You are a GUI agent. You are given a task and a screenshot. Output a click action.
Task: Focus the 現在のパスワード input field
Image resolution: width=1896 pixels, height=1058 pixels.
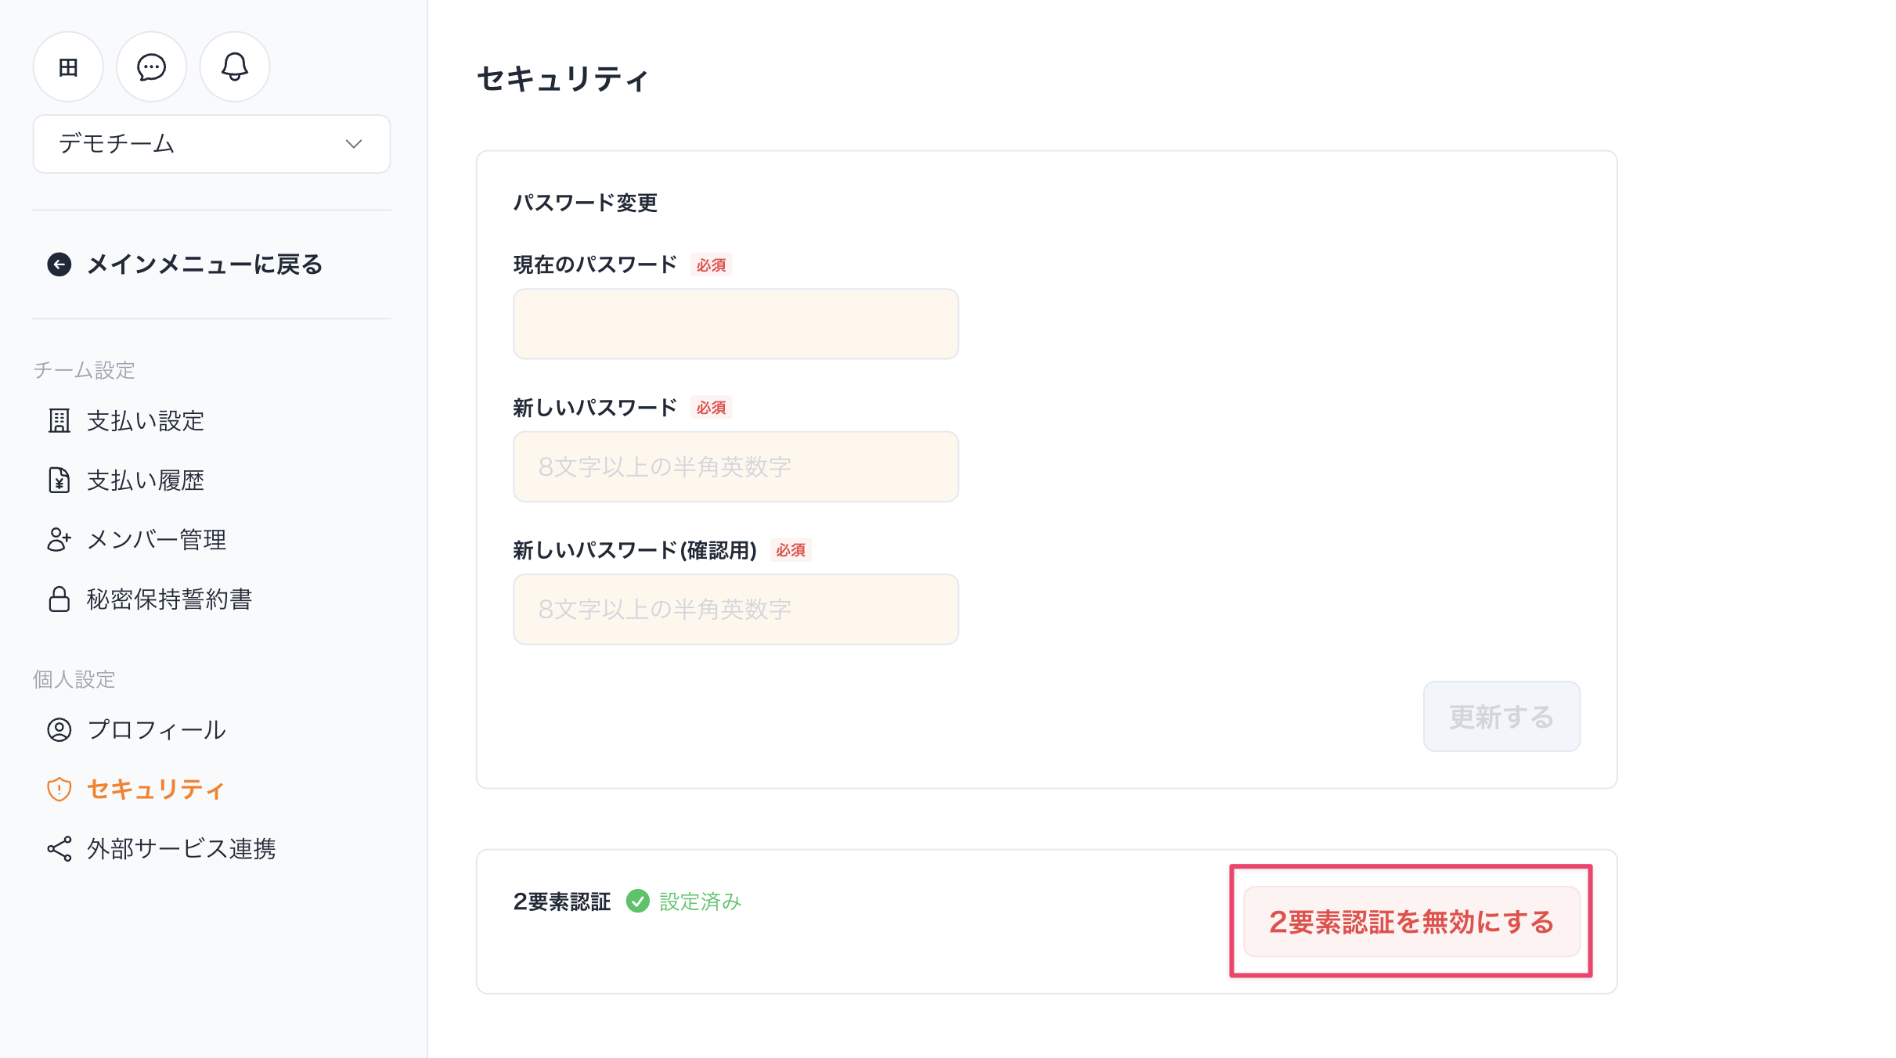click(x=735, y=324)
